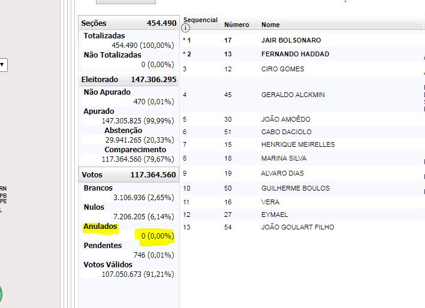Click number 17 in Bolsonaro's row
Image resolution: width=425 pixels, height=308 pixels.
[x=228, y=40]
